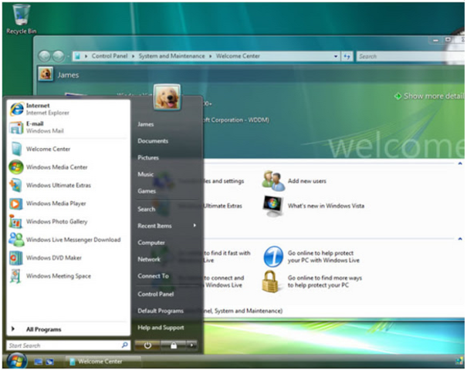
Task: Open Documents from Start menu
Action: pyautogui.click(x=153, y=141)
